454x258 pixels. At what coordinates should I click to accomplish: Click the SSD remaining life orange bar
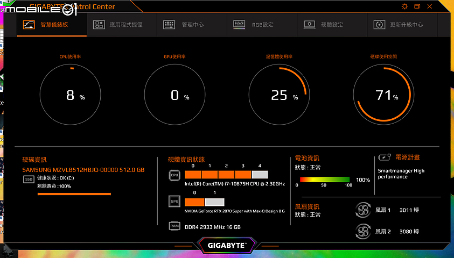tap(74, 194)
